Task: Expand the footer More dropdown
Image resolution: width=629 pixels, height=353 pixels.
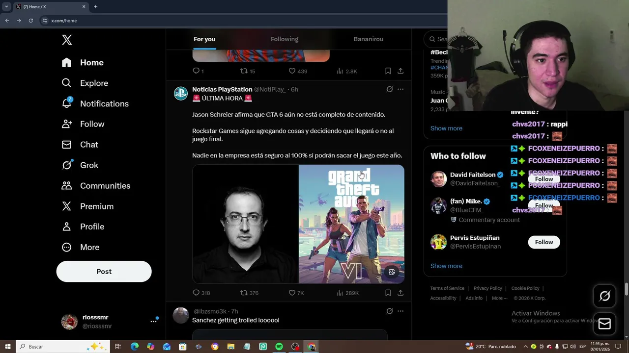Action: coord(500,298)
